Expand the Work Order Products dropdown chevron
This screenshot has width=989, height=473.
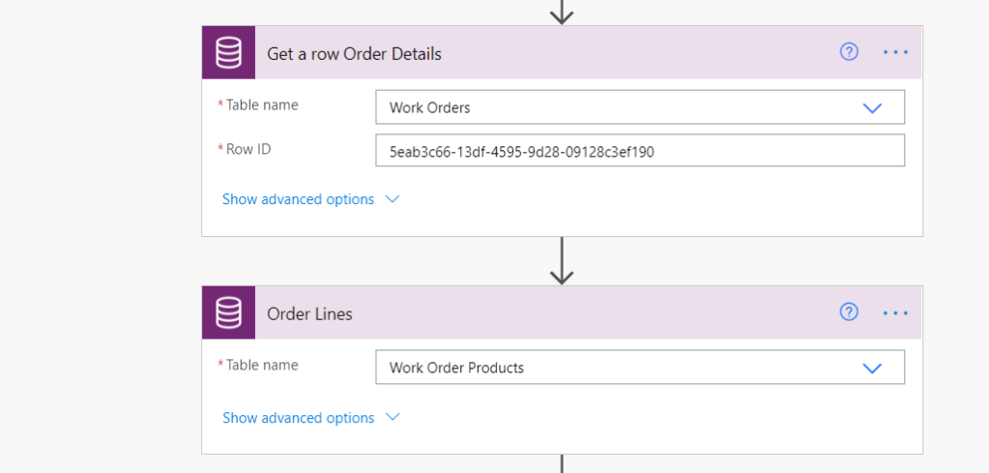872,369
